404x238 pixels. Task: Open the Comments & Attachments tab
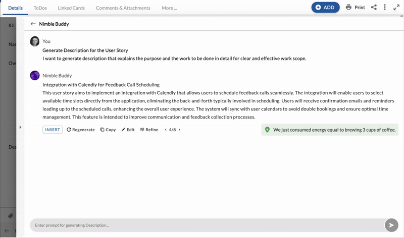click(123, 8)
